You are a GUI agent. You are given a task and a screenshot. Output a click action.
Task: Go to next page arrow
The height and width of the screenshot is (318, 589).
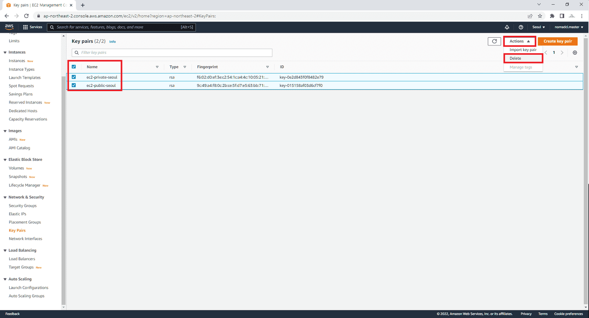(x=562, y=52)
